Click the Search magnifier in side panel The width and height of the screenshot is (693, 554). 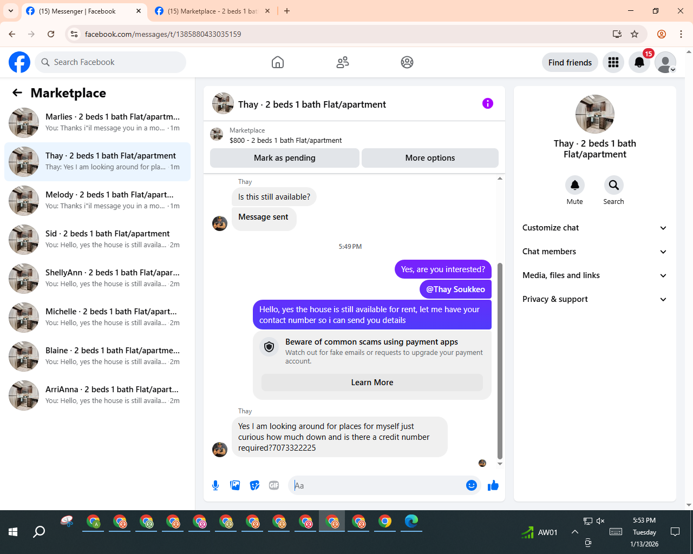[614, 185]
